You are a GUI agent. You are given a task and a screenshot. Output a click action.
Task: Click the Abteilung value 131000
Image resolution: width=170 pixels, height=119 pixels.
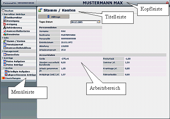[x=65, y=46]
